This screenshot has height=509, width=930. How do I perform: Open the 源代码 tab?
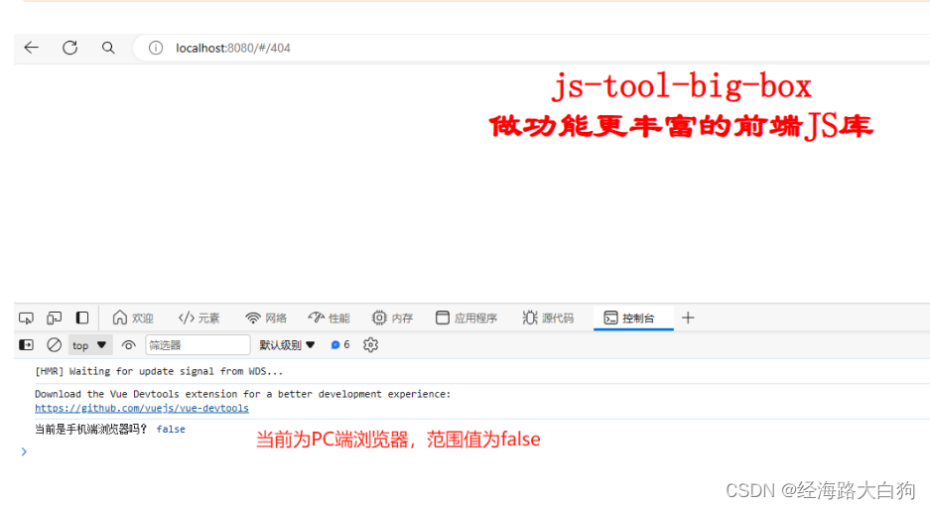click(548, 318)
